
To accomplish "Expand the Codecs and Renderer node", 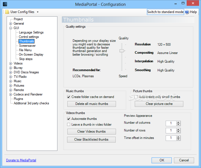I will point(11,94).
